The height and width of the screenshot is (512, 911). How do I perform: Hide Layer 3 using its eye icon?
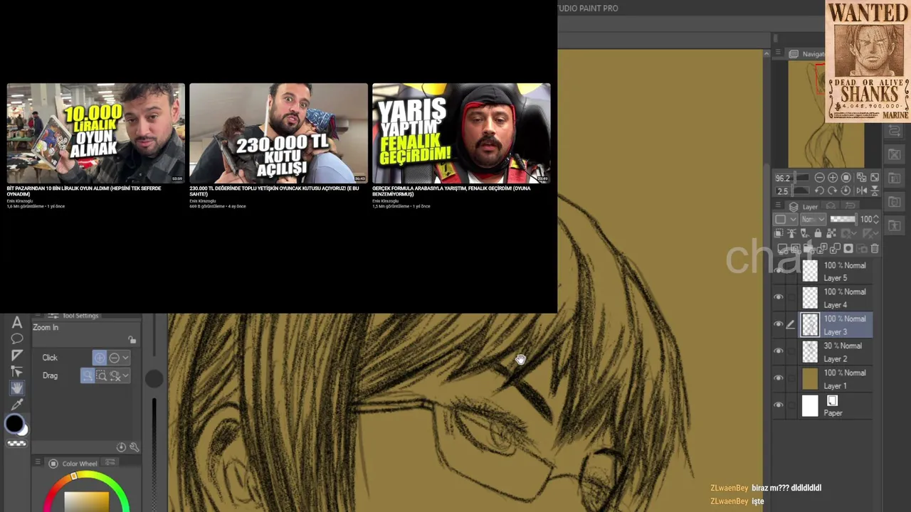coord(779,324)
